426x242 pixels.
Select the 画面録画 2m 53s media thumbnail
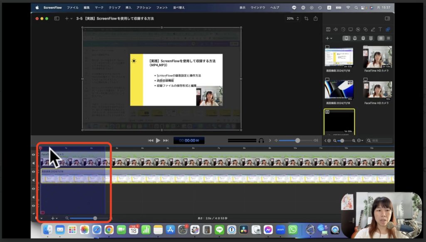point(339,57)
